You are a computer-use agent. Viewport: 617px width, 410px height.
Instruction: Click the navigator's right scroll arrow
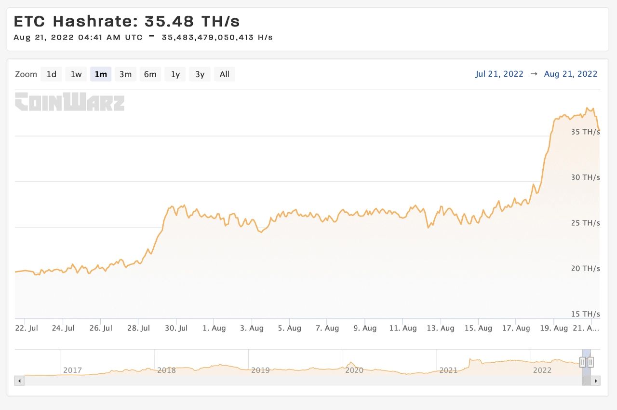click(596, 381)
